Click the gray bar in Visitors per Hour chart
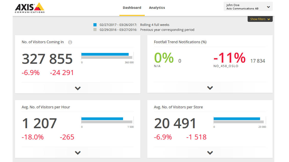The width and height of the screenshot is (289, 162). (x=107, y=122)
